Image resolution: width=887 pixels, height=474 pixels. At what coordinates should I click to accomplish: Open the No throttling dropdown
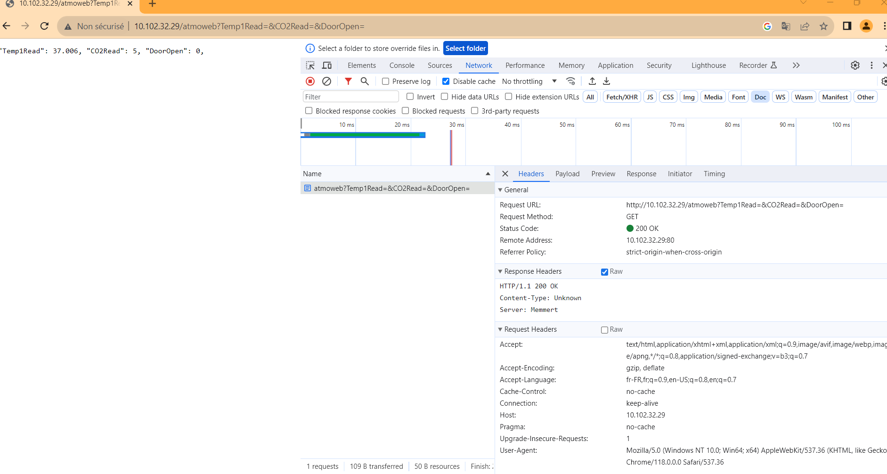point(529,82)
